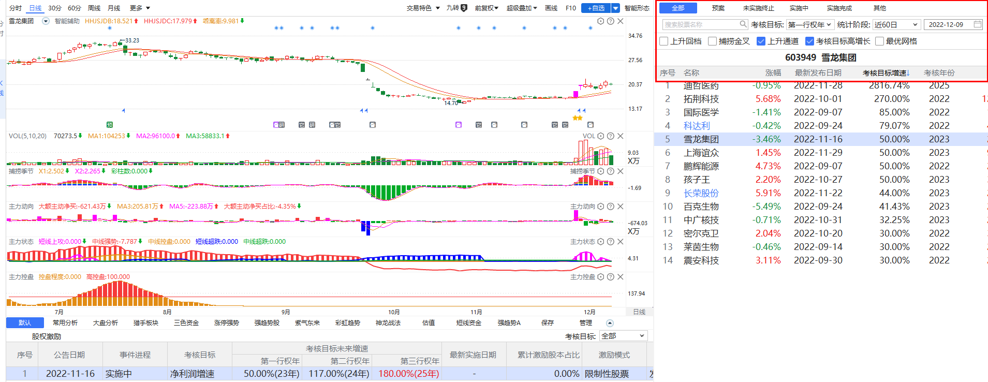Show help for 主力控盘 indicator

tap(610, 277)
